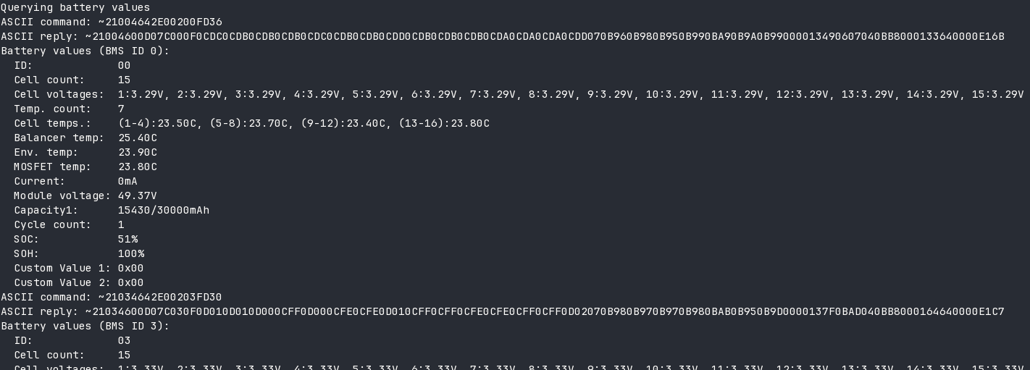Image resolution: width=1030 pixels, height=370 pixels.
Task: Click the ID value 00
Action: coord(124,65)
